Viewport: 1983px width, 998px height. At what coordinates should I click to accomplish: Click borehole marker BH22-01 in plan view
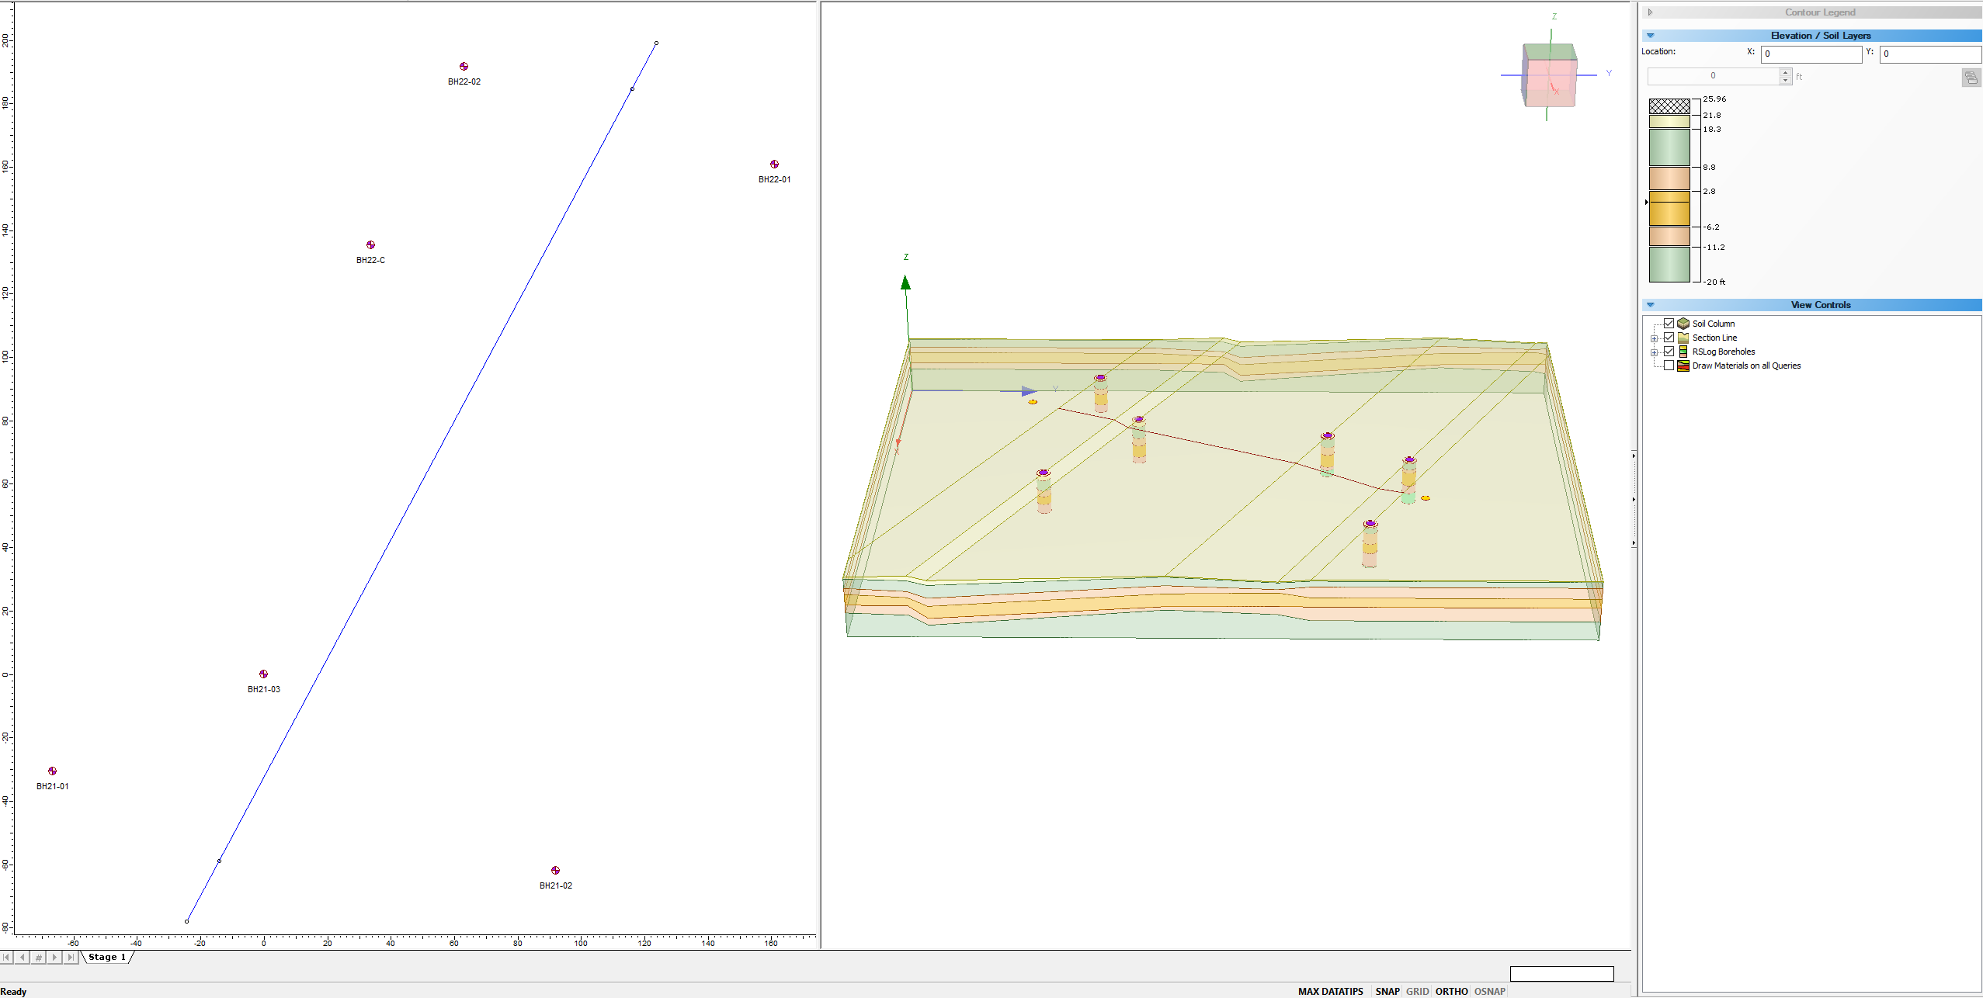(x=774, y=165)
